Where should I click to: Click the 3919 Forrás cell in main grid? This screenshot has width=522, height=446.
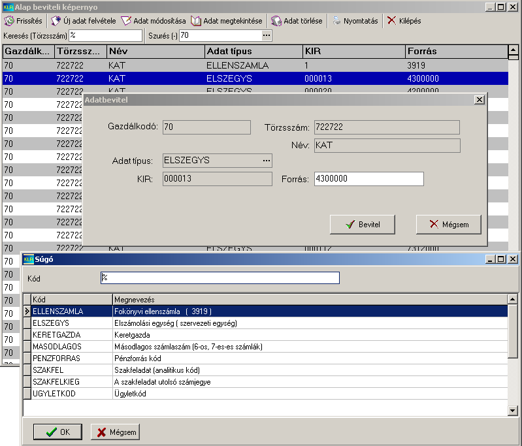(457, 65)
